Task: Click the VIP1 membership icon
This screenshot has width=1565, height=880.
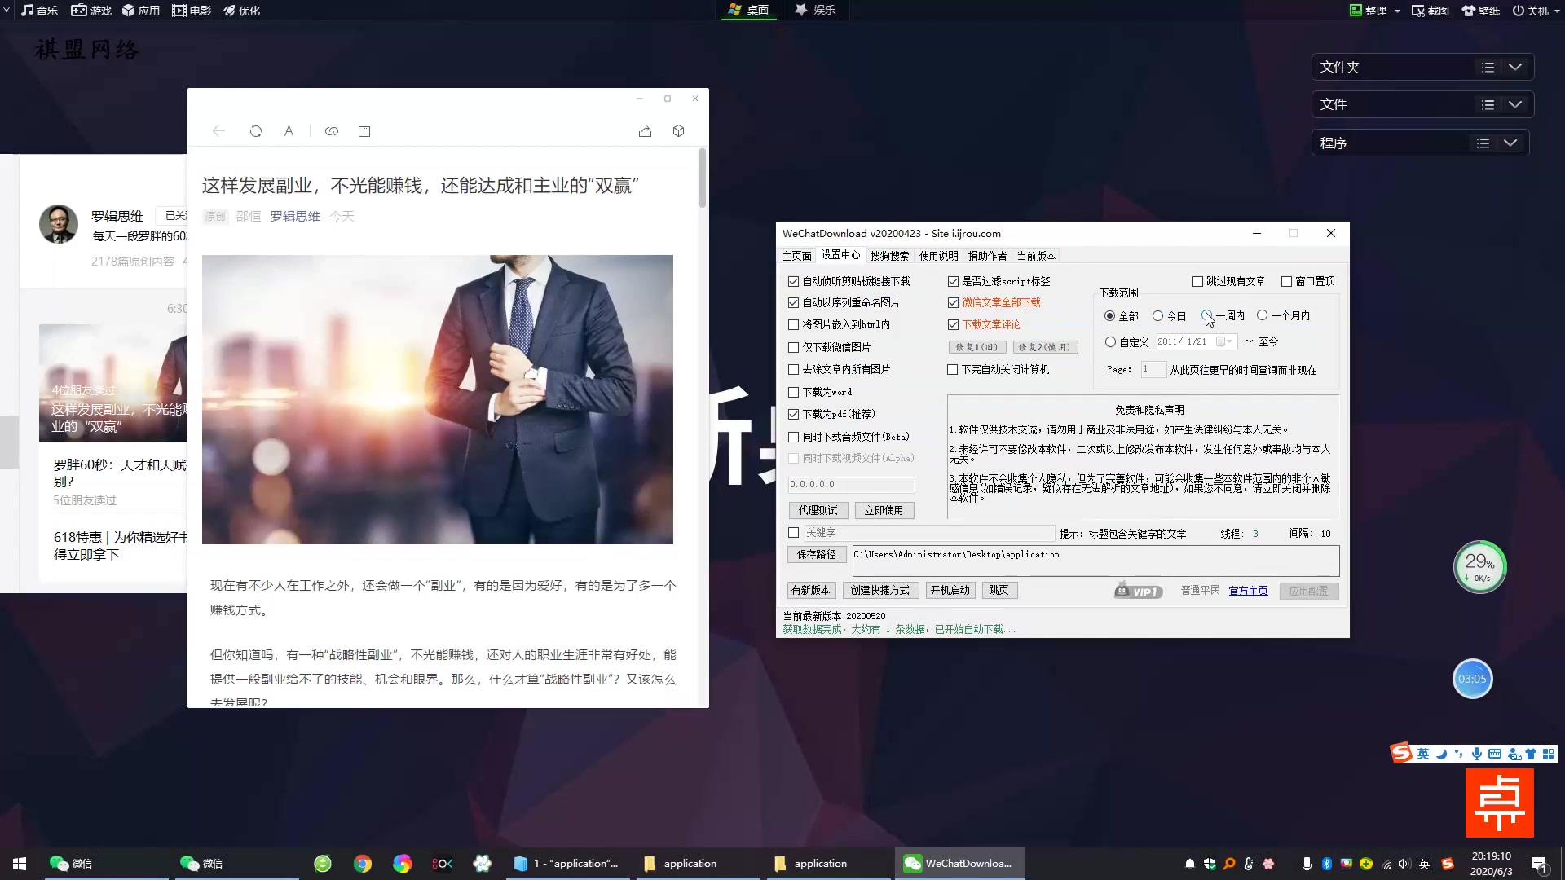Action: (1138, 590)
